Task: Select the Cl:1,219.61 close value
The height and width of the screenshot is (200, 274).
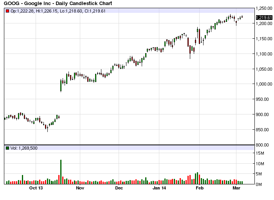Action: click(95, 11)
